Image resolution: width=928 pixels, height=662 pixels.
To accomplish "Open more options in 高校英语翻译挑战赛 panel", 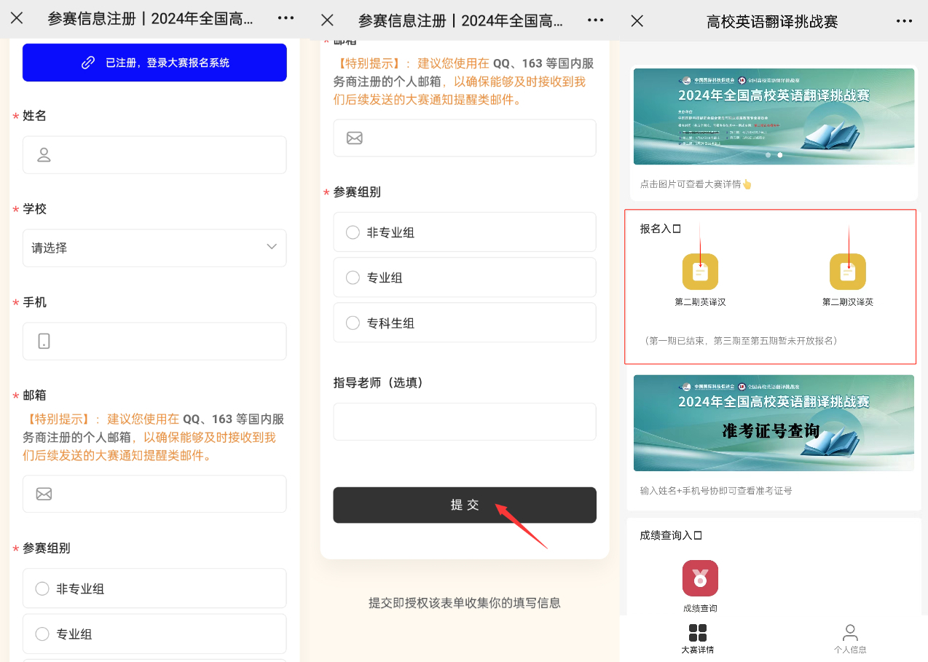I will point(904,21).
